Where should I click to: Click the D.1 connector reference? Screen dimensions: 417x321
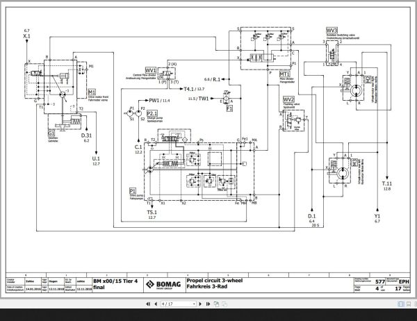[311, 216]
